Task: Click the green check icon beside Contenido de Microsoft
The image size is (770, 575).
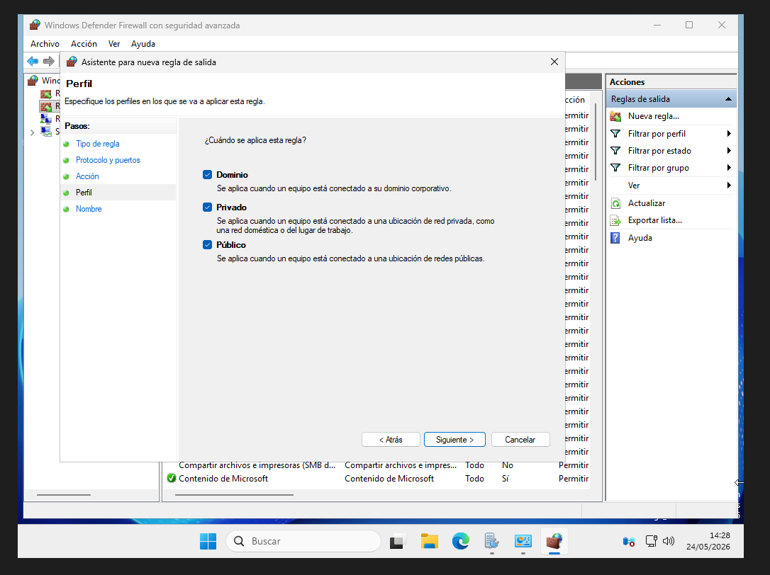Action: (172, 479)
